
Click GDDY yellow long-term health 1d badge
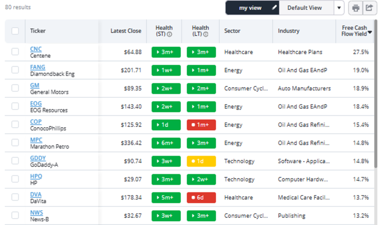tap(201, 161)
